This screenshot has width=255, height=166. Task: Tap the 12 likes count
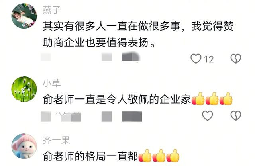[x=209, y=59]
